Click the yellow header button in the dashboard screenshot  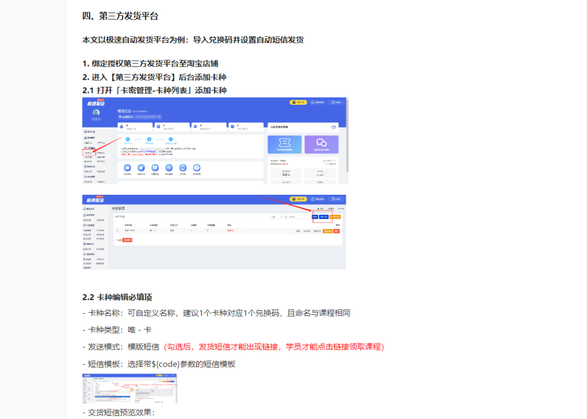pyautogui.click(x=298, y=103)
